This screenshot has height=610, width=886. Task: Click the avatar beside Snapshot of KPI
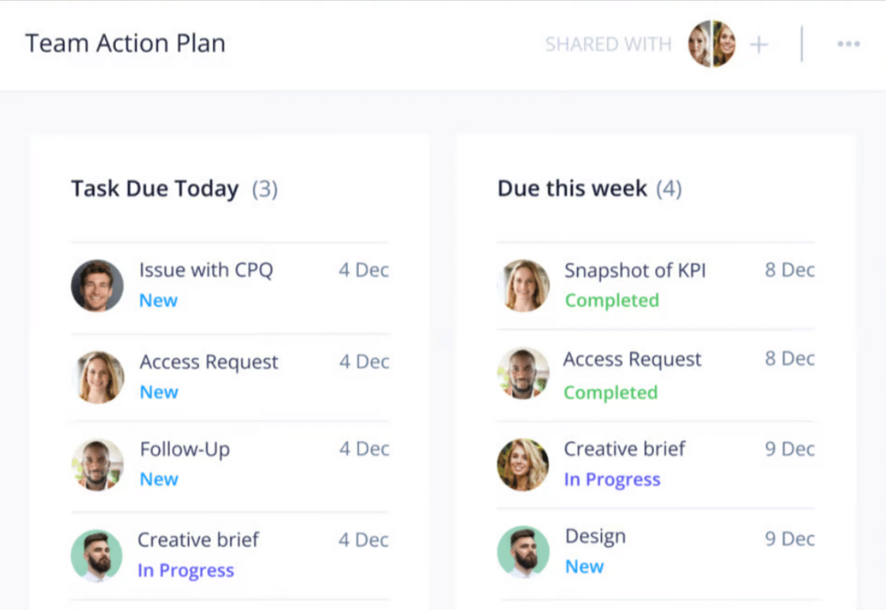[x=523, y=286]
